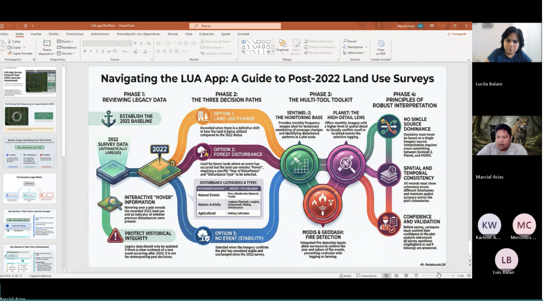Screen dimensions: 543x301
Task: Click the Nueva diapositiva icon
Action: click(x=47, y=44)
